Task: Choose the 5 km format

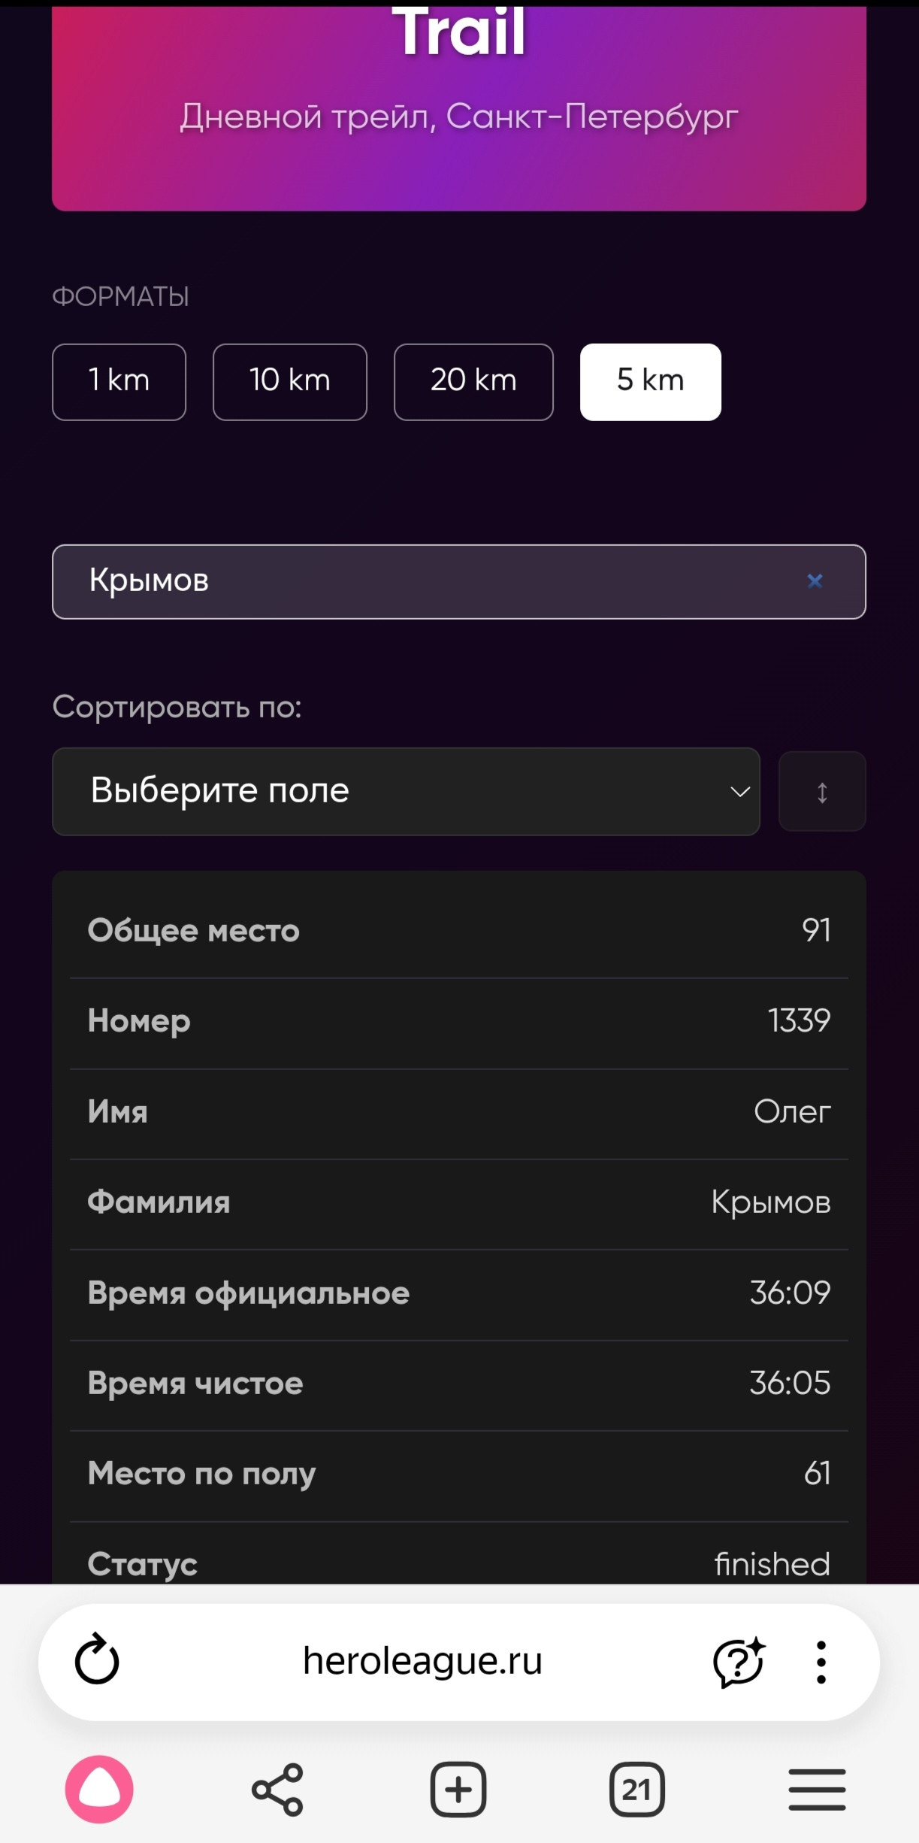Action: [x=651, y=382]
